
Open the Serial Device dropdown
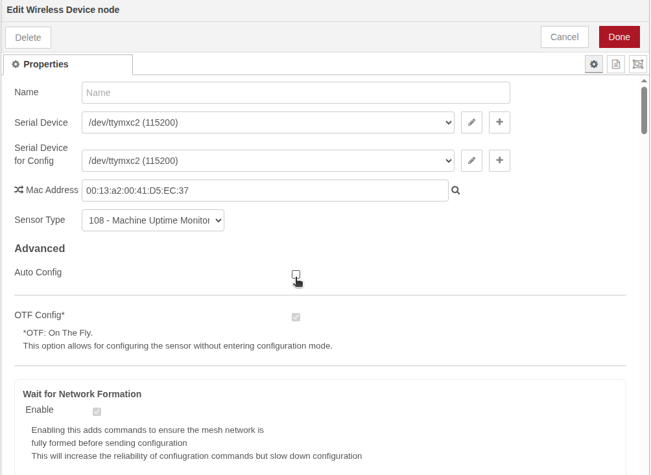(268, 122)
